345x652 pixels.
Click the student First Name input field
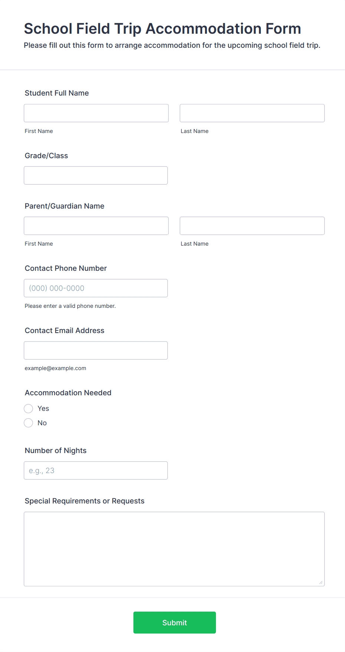pos(96,113)
